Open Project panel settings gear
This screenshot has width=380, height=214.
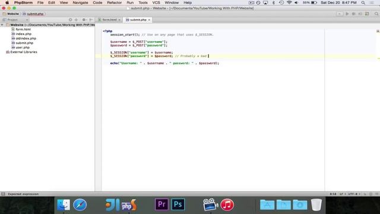click(x=84, y=20)
